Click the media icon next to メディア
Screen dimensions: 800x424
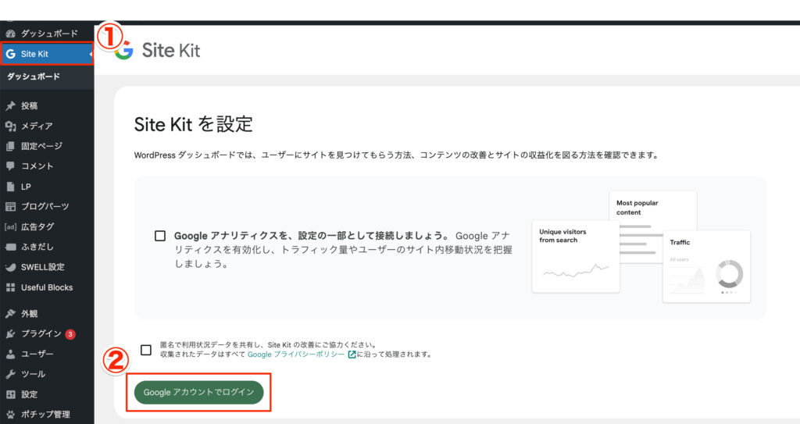(x=10, y=126)
